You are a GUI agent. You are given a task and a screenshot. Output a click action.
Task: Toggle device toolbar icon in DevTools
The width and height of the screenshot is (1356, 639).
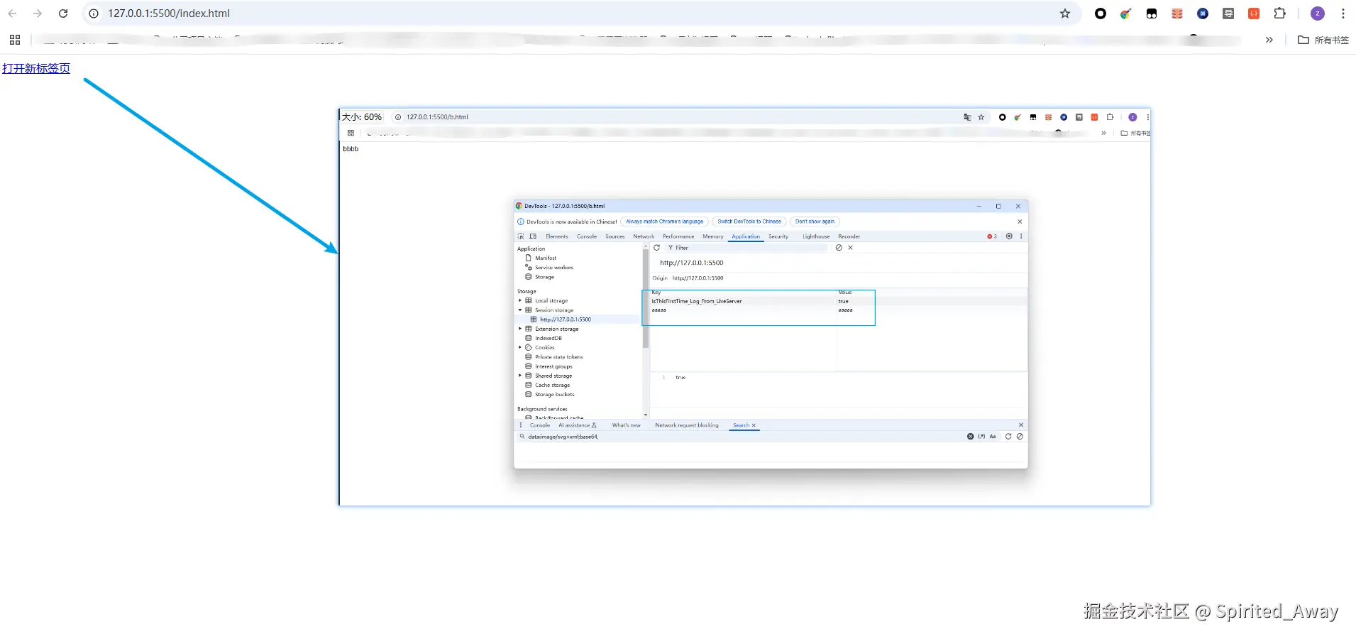click(533, 236)
